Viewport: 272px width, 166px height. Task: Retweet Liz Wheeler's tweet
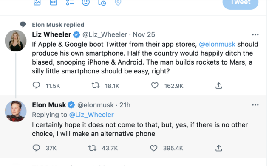(95, 85)
